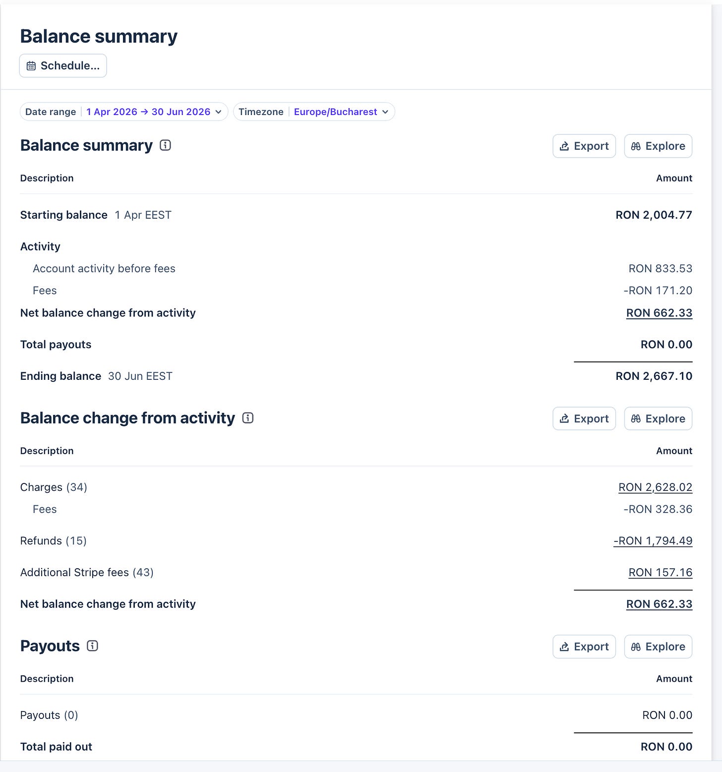722x772 pixels.
Task: Click the Ending balance label
Action: click(x=60, y=376)
